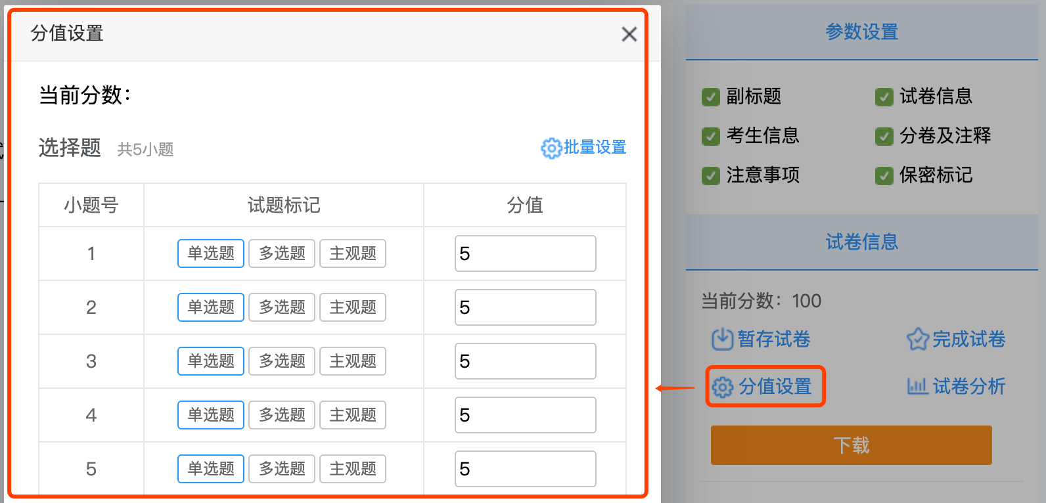
Task: Mark question 1 as 多选题
Action: click(282, 253)
